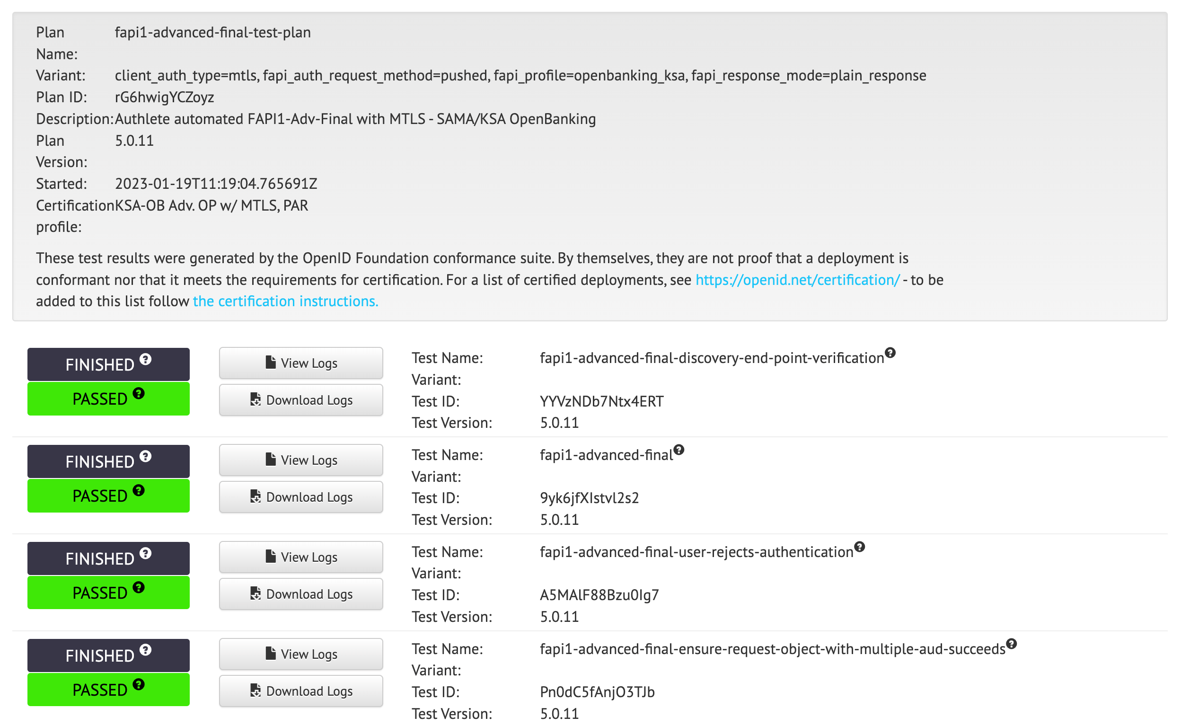Open help icon after user-rejects-authentication test name
Viewport: 1181px width, 726px height.
[x=859, y=547]
